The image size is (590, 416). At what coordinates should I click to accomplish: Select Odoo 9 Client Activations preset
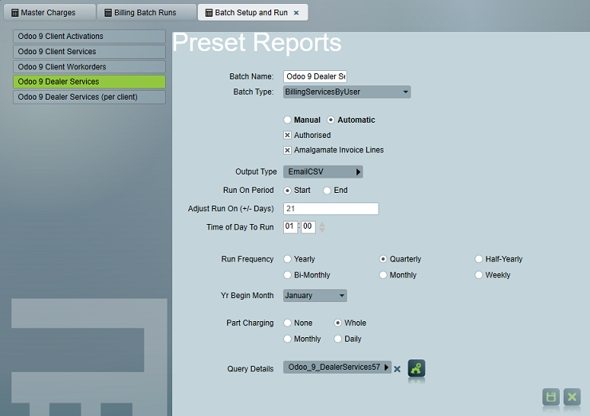[x=88, y=37]
